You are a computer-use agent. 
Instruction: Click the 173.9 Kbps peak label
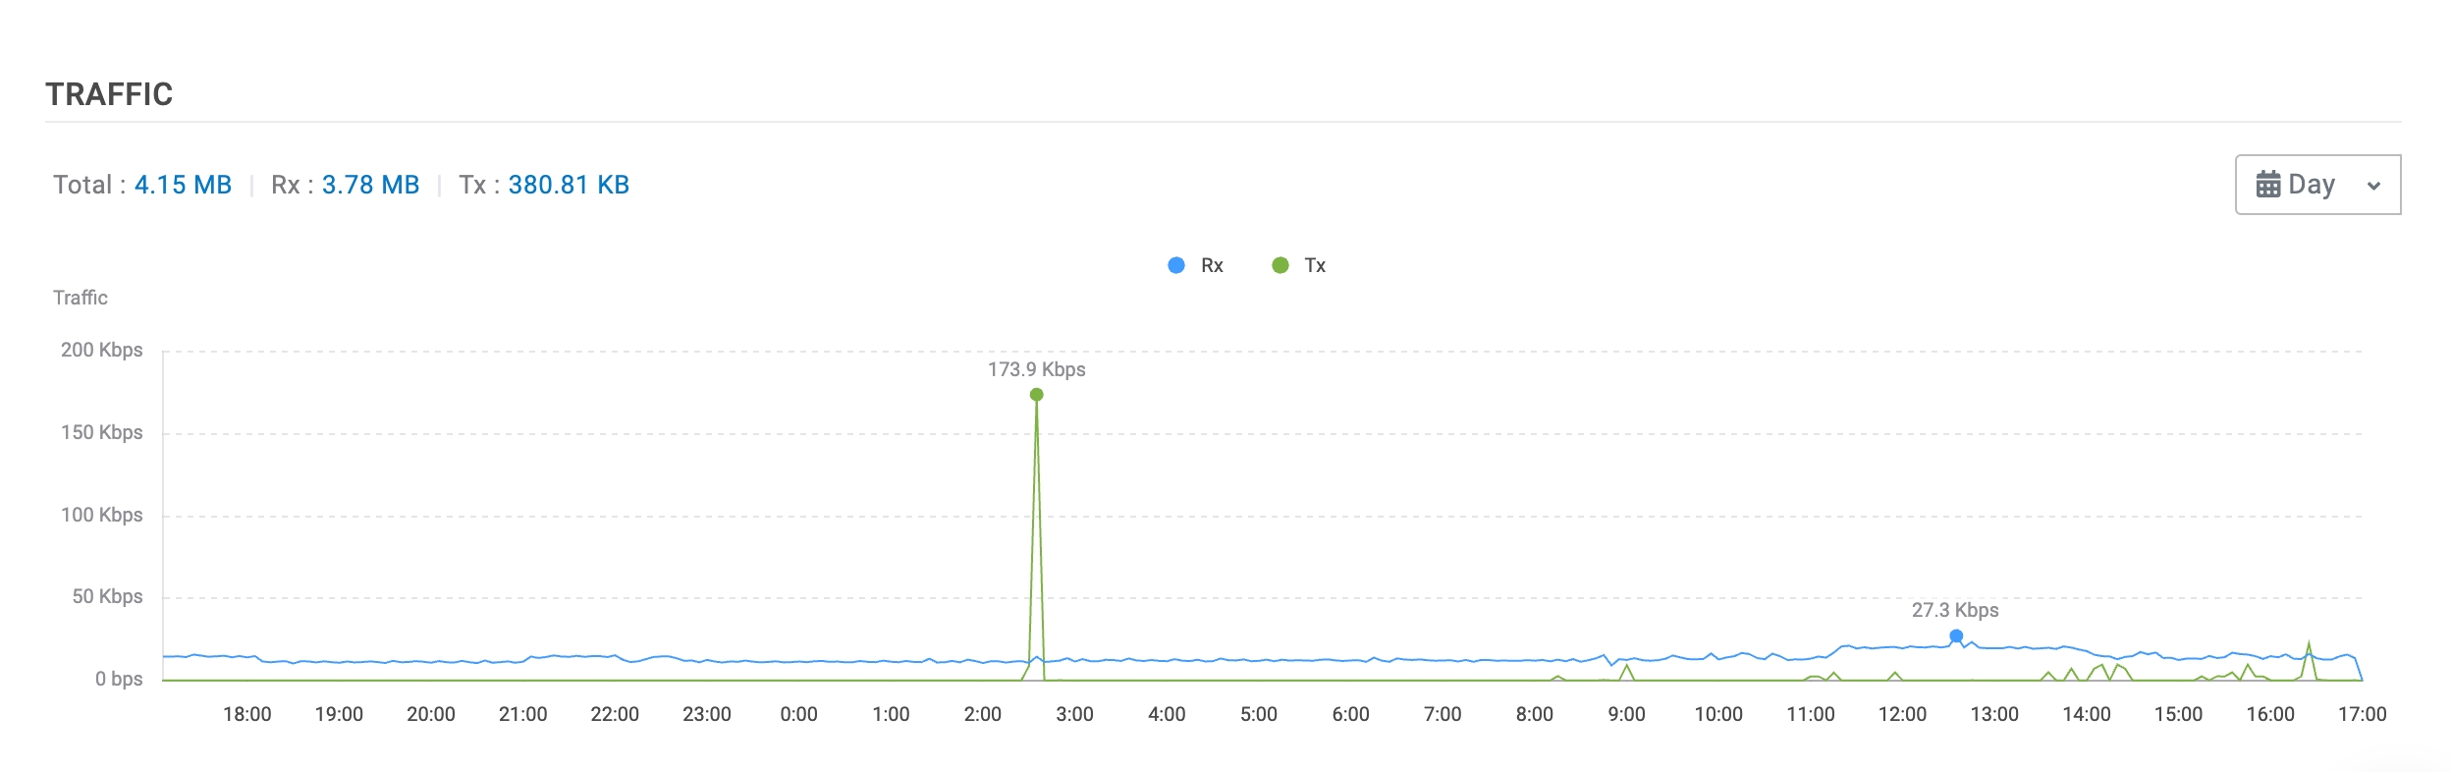1037,369
